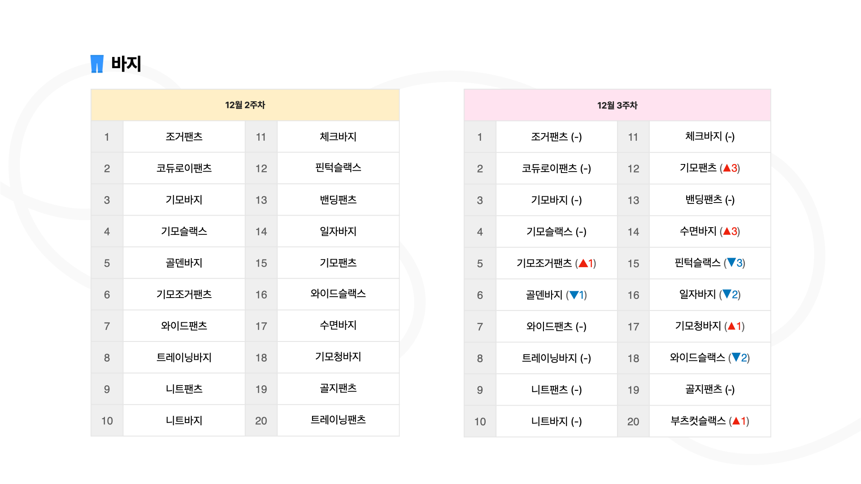Click the red up arrow next to 기모청바지 in week 3
This screenshot has height=484, width=861.
click(731, 326)
